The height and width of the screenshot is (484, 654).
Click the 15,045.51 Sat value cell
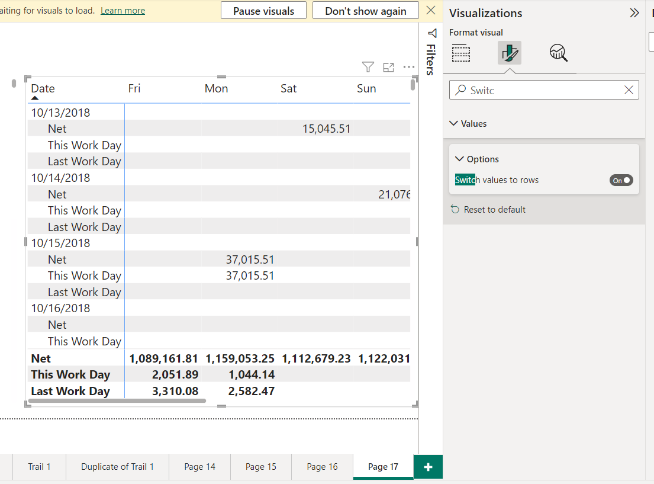[326, 129]
